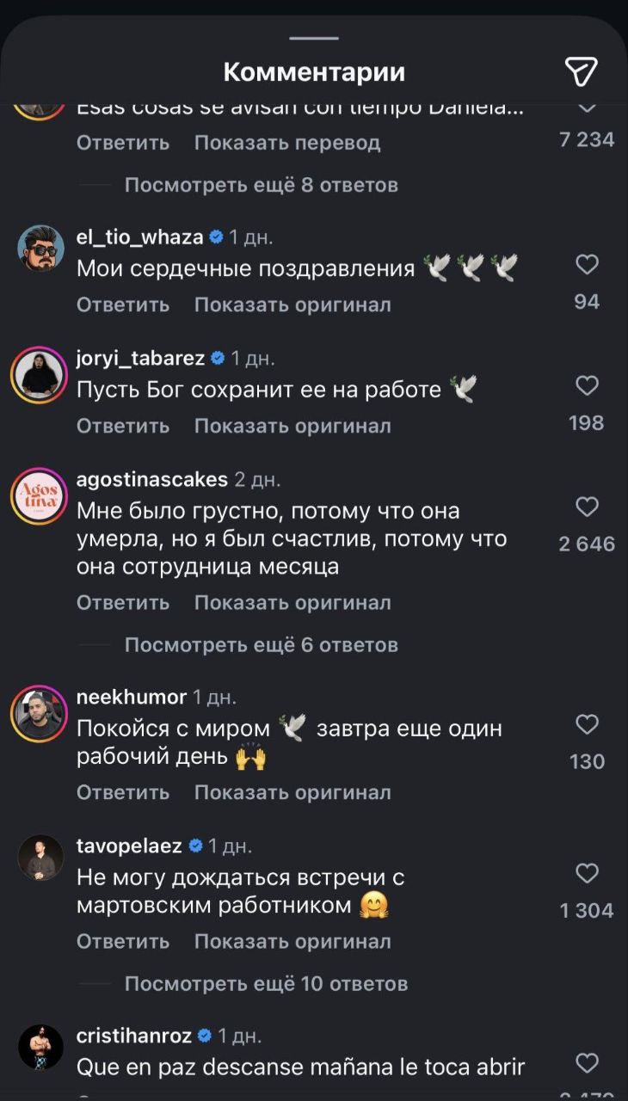Like joryi_tabarez's comment with heart
Image resolution: width=628 pixels, height=1101 pixels.
click(587, 386)
